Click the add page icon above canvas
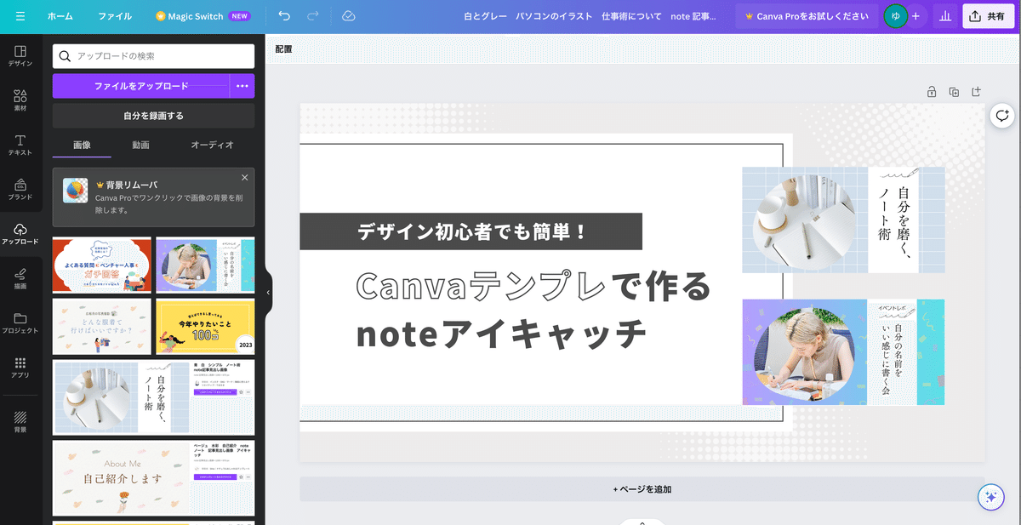 point(976,91)
